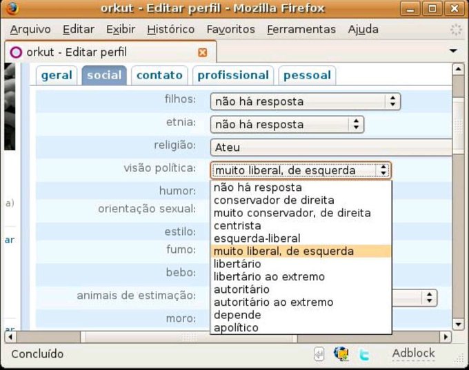469x370 pixels.
Task: Click the 'estilo:' label
Action: pyautogui.click(x=180, y=232)
